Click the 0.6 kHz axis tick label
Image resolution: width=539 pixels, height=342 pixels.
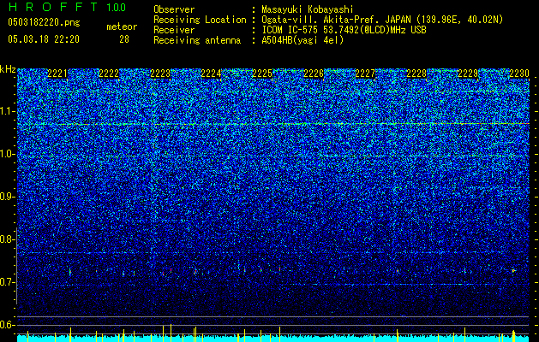7,325
